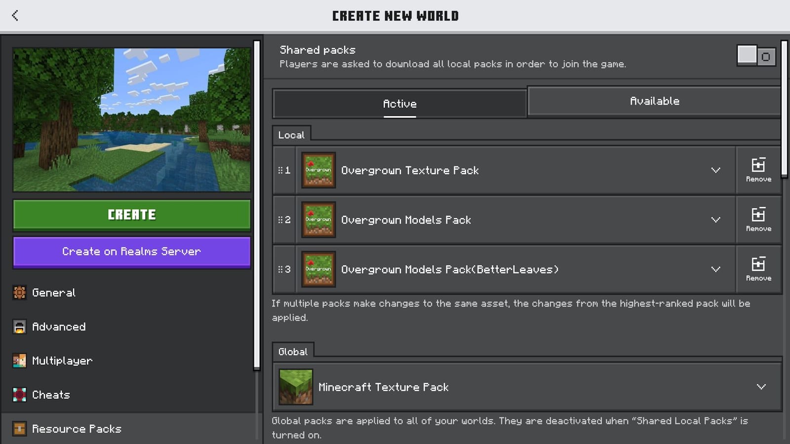Expand the Overgrown Models Pack(BetterLeaves) details
The height and width of the screenshot is (444, 790).
pos(715,269)
